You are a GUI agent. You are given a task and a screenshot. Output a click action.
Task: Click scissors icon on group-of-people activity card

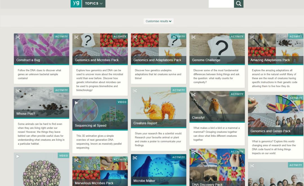pyautogui.click(x=252, y=166)
